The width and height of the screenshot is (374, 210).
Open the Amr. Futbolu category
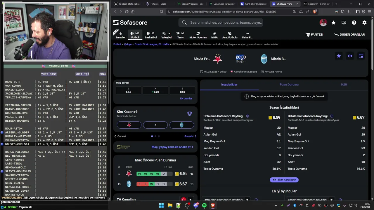[230, 35]
